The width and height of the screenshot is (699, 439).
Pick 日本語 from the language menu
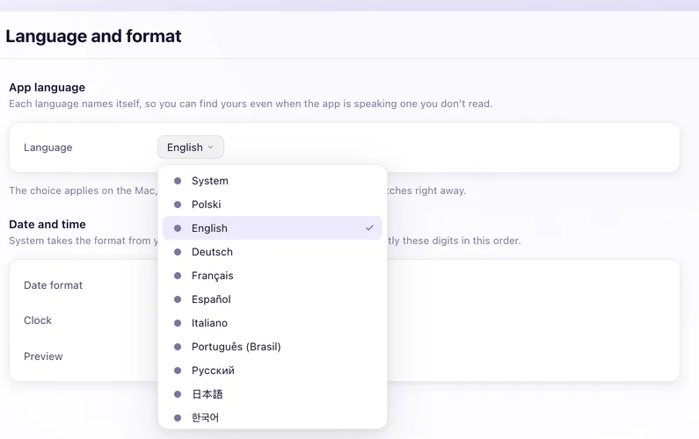point(273,394)
